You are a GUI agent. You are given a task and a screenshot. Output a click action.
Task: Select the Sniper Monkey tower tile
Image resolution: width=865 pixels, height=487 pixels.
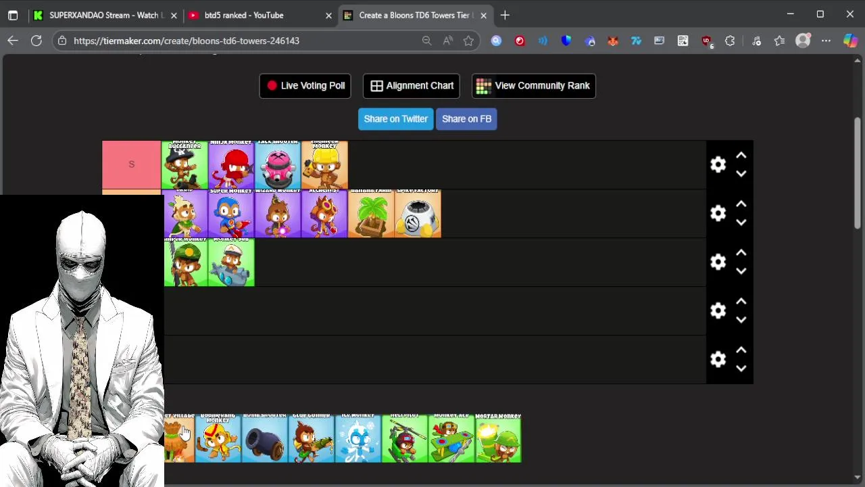click(186, 262)
